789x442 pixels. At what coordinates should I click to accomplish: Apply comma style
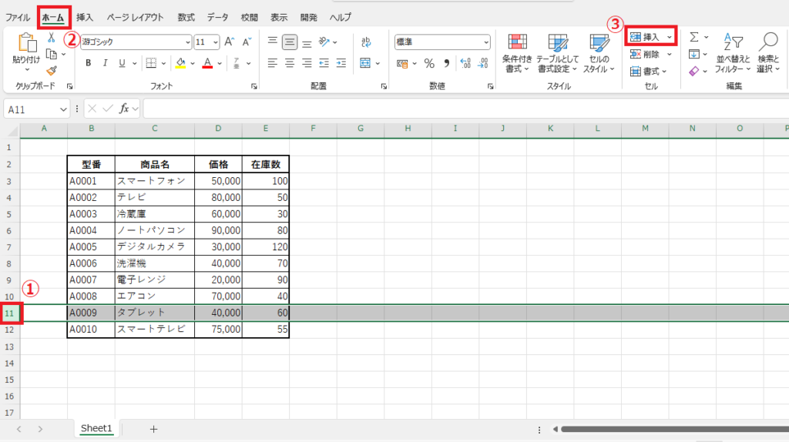click(x=446, y=64)
